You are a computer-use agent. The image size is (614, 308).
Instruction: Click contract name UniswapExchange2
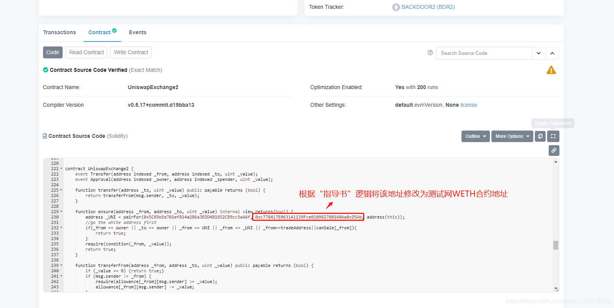click(x=153, y=87)
